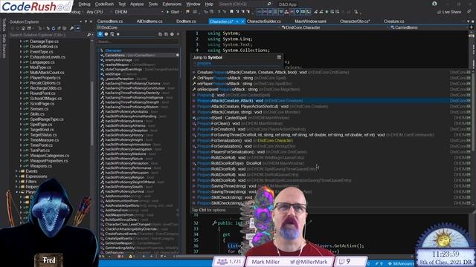The image size is (476, 267).
Task: Click the Visual Studio search box
Action: point(245,4)
